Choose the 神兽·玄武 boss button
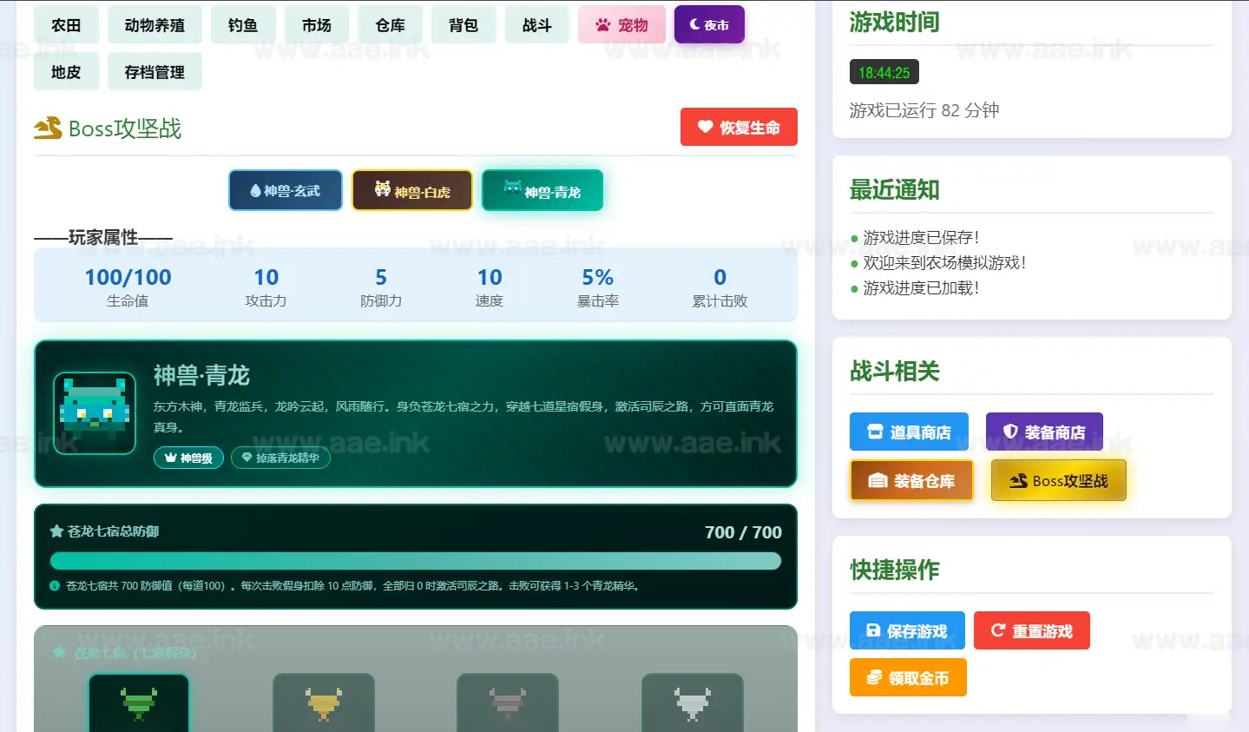This screenshot has height=732, width=1249. [286, 190]
